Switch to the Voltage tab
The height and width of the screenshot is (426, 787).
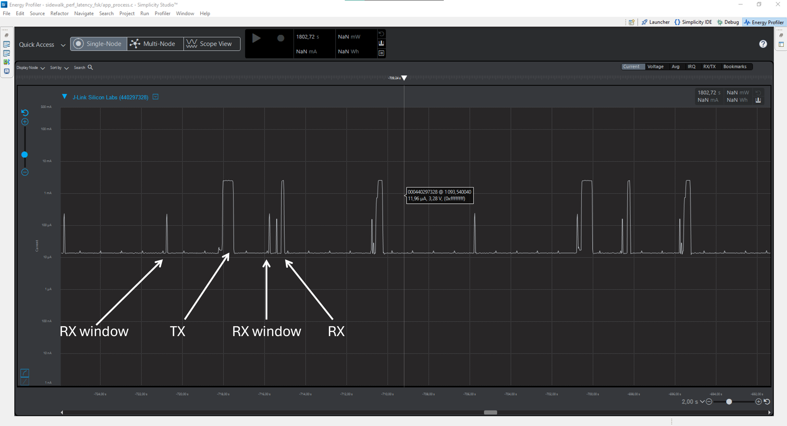point(655,66)
